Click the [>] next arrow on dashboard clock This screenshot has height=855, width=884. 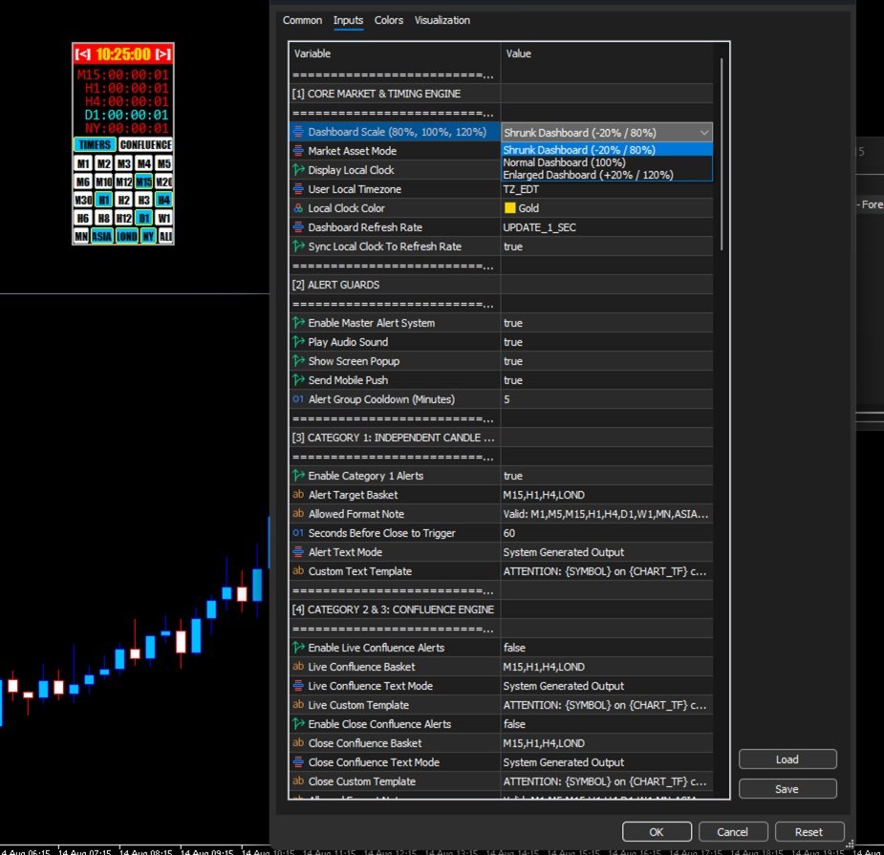[x=163, y=54]
